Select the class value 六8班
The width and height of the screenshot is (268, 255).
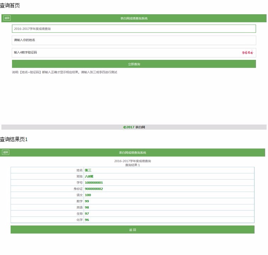click(x=89, y=176)
